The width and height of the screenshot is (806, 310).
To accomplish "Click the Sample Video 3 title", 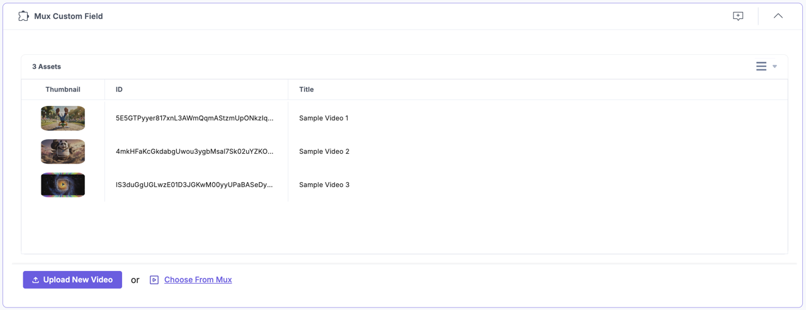I will click(324, 185).
